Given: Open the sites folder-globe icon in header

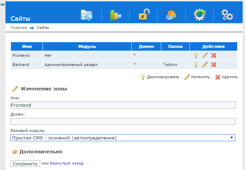Looking at the screenshot, I should pyautogui.click(x=87, y=15).
